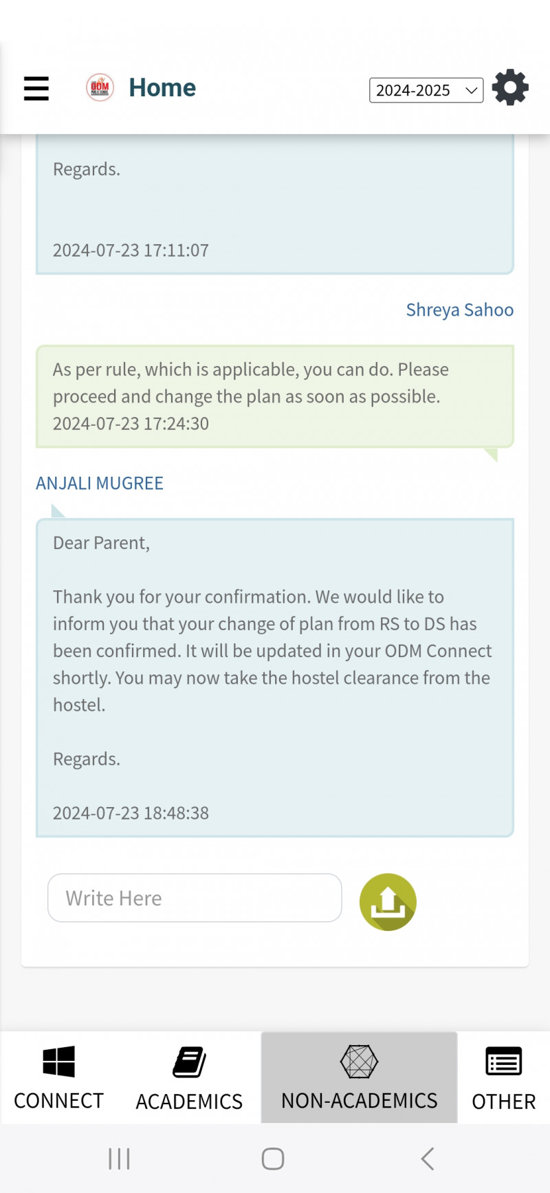Viewport: 550px width, 1193px height.
Task: Open the settings gear
Action: point(510,88)
